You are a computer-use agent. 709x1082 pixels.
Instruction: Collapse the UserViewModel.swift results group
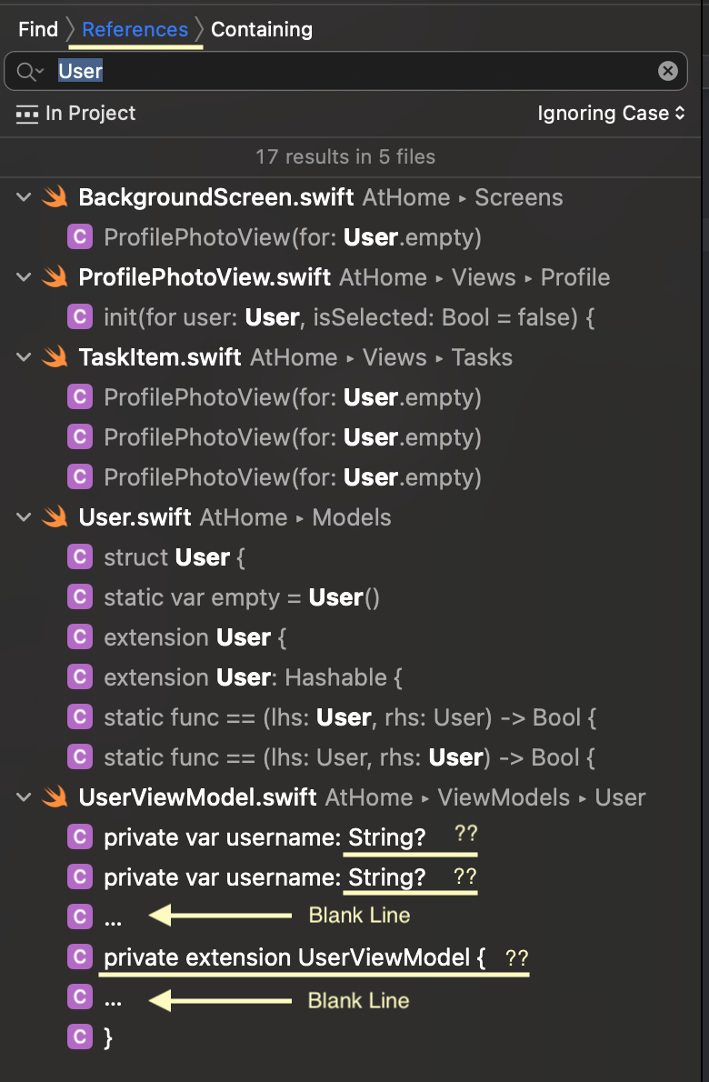(x=23, y=797)
